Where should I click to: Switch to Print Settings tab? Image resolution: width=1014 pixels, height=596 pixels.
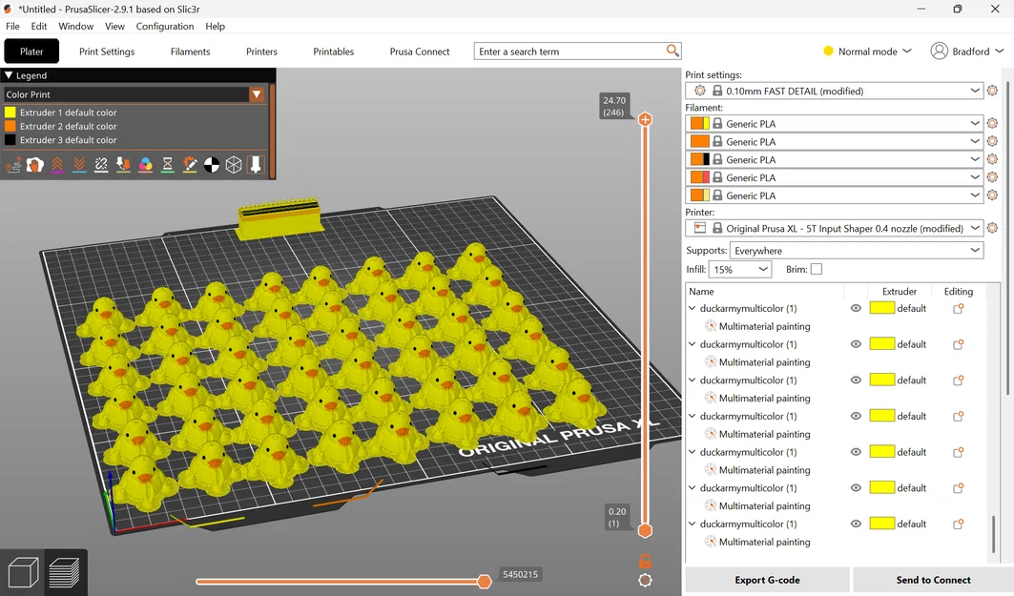click(107, 51)
